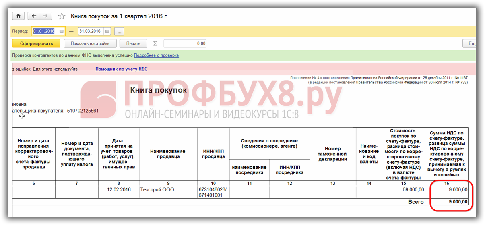Open the Ещё menu at right

[x=469, y=43]
